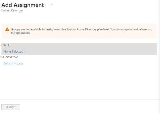Click the footer area beside Assign button
Screen dimensions: 160x115
coord(90,107)
